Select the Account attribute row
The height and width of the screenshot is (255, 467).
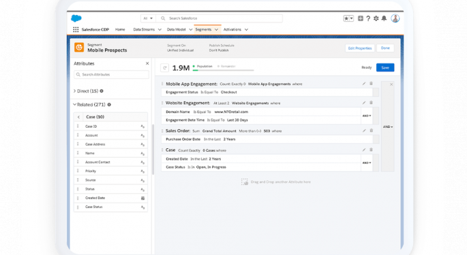point(111,135)
